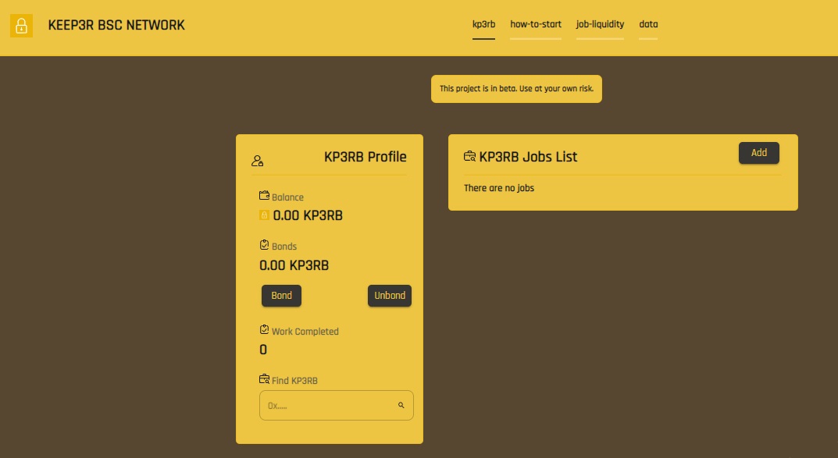The image size is (838, 458).
Task: Click the beta risk warning notice
Action: pyautogui.click(x=516, y=89)
